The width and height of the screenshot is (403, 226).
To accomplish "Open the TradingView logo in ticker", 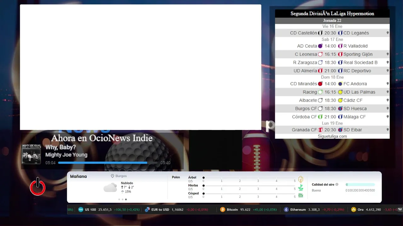I will tap(400, 209).
